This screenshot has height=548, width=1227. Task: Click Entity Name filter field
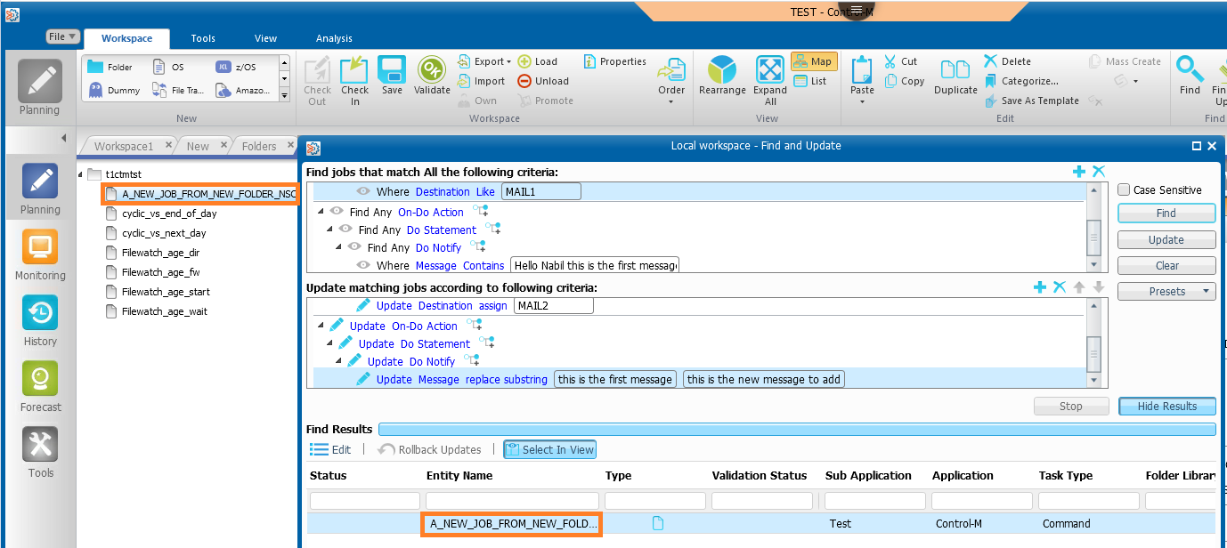512,501
